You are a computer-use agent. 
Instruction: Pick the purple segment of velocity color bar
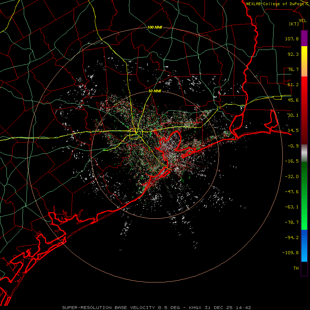click(x=304, y=39)
